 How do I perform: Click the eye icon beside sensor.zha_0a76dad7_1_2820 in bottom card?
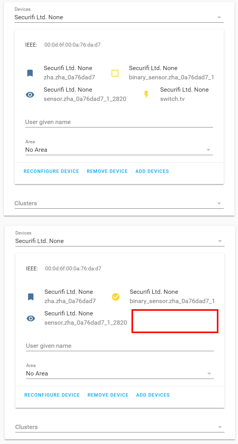tap(31, 318)
